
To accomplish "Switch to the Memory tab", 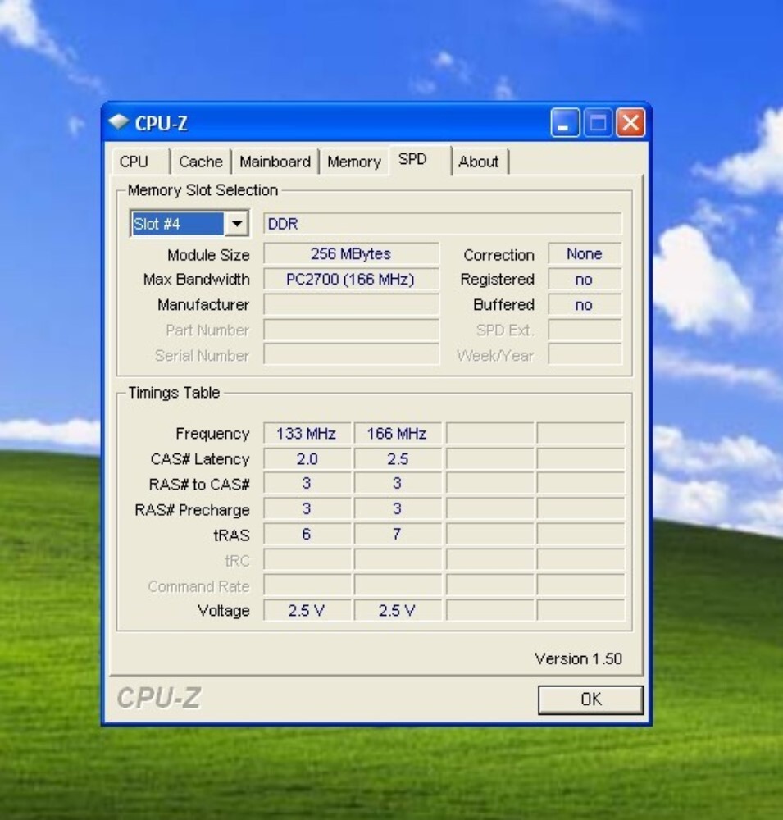I will tap(354, 162).
